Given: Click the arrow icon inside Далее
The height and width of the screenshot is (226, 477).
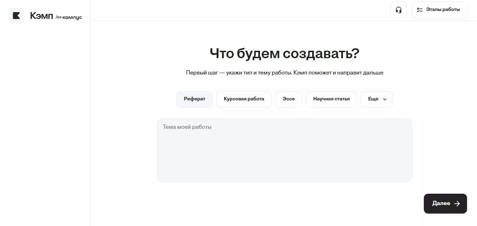Looking at the screenshot, I should coord(457,204).
